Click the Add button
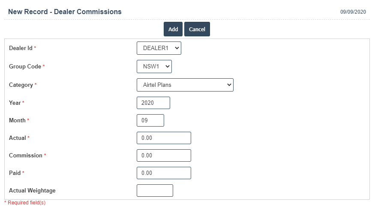The width and height of the screenshot is (375, 210). click(173, 29)
